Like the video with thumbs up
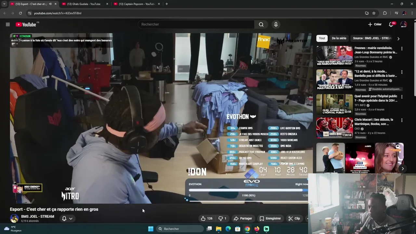 point(207,218)
